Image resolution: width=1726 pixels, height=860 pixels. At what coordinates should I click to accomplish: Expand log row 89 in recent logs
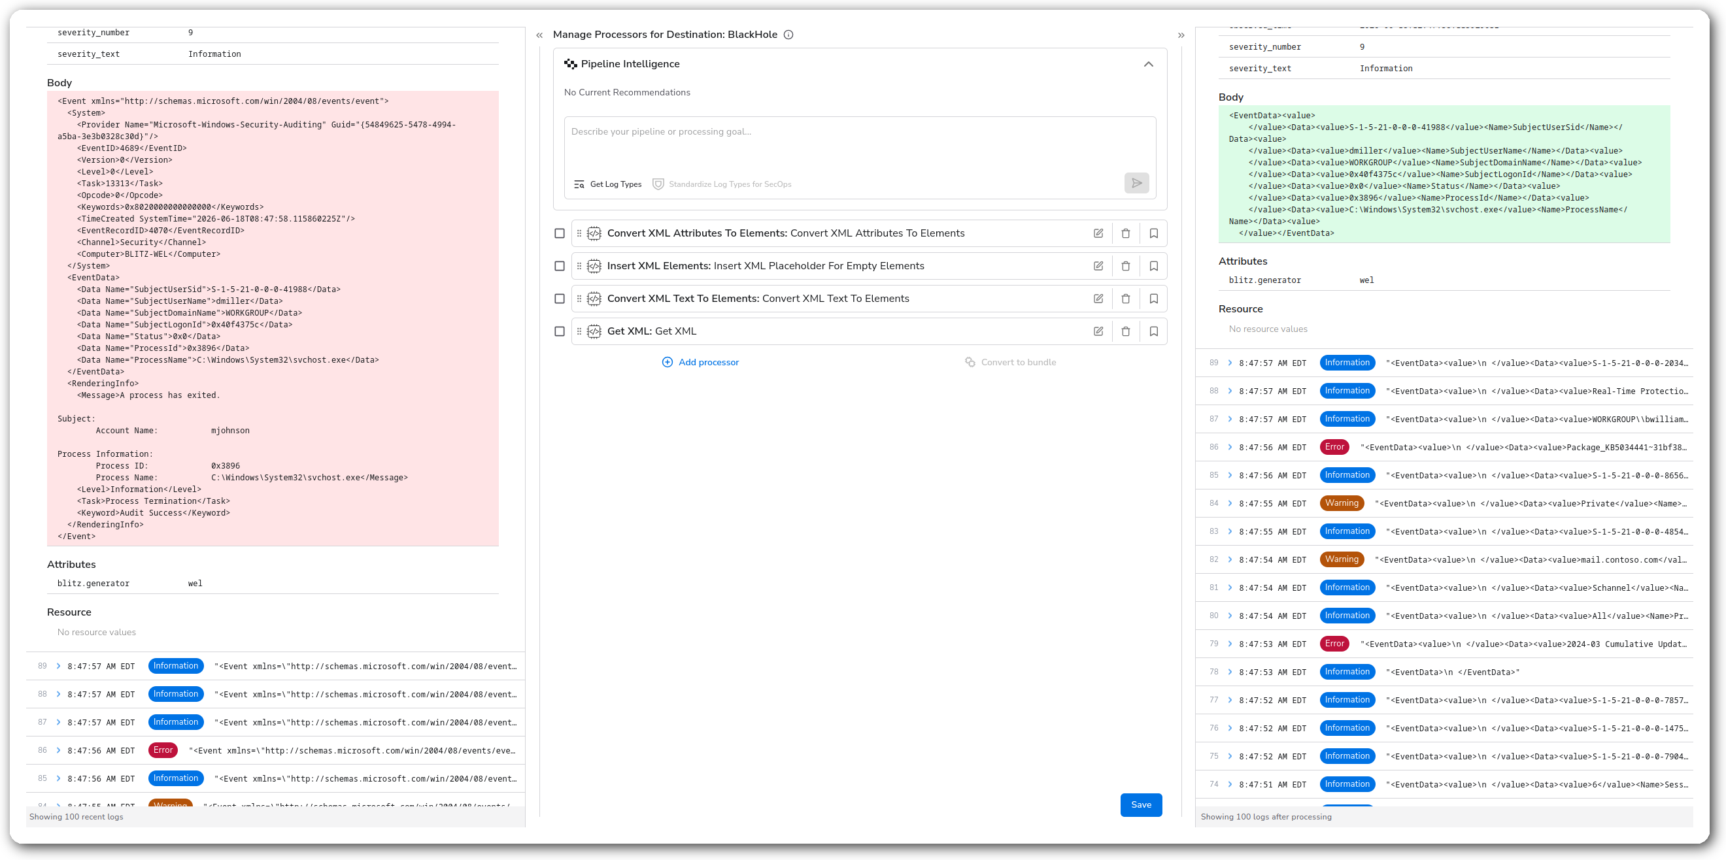(x=58, y=666)
